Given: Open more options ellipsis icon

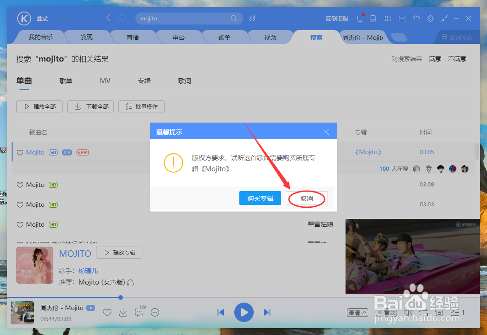Looking at the screenshot, I should point(154,312).
